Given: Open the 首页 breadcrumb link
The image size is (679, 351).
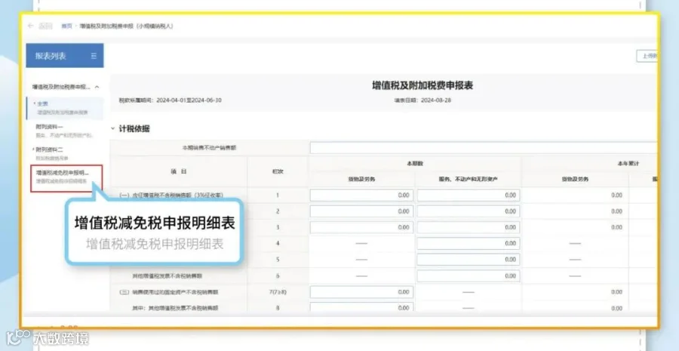Looking at the screenshot, I should click(x=66, y=26).
